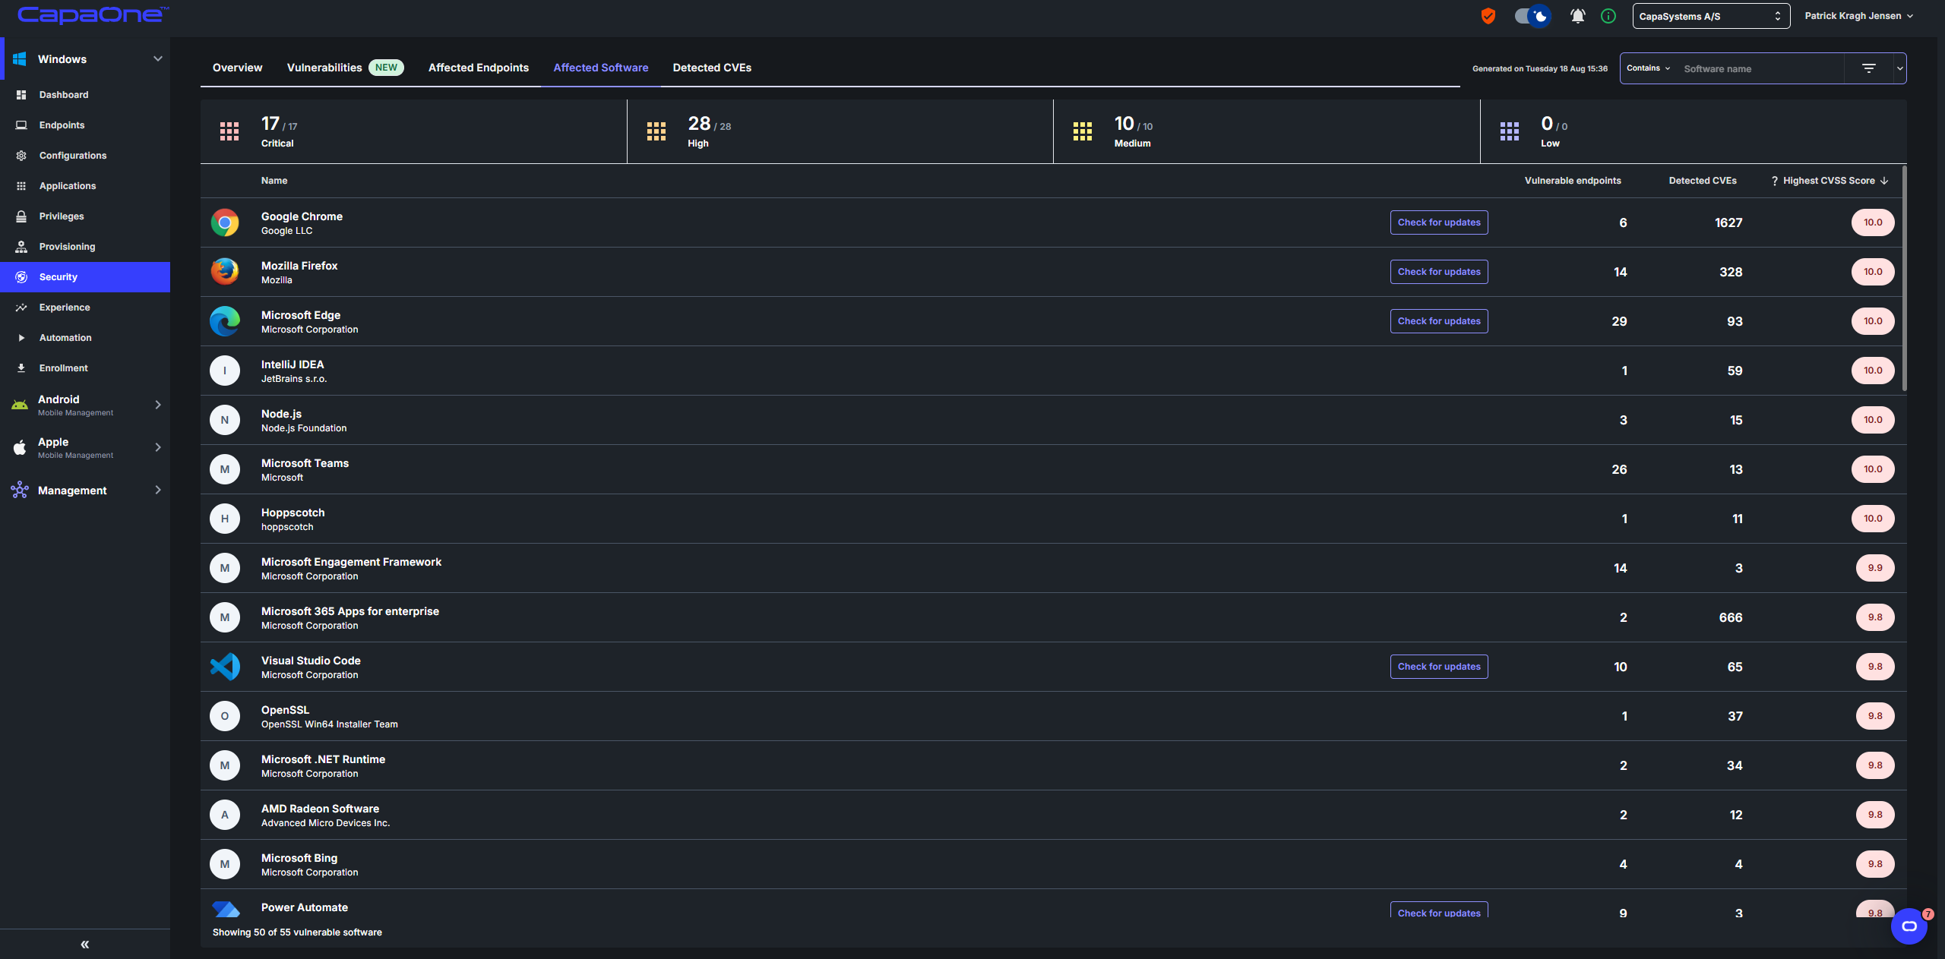The height and width of the screenshot is (959, 1945).
Task: Collapse the sidebar with double-chevron icon
Action: pos(85,944)
